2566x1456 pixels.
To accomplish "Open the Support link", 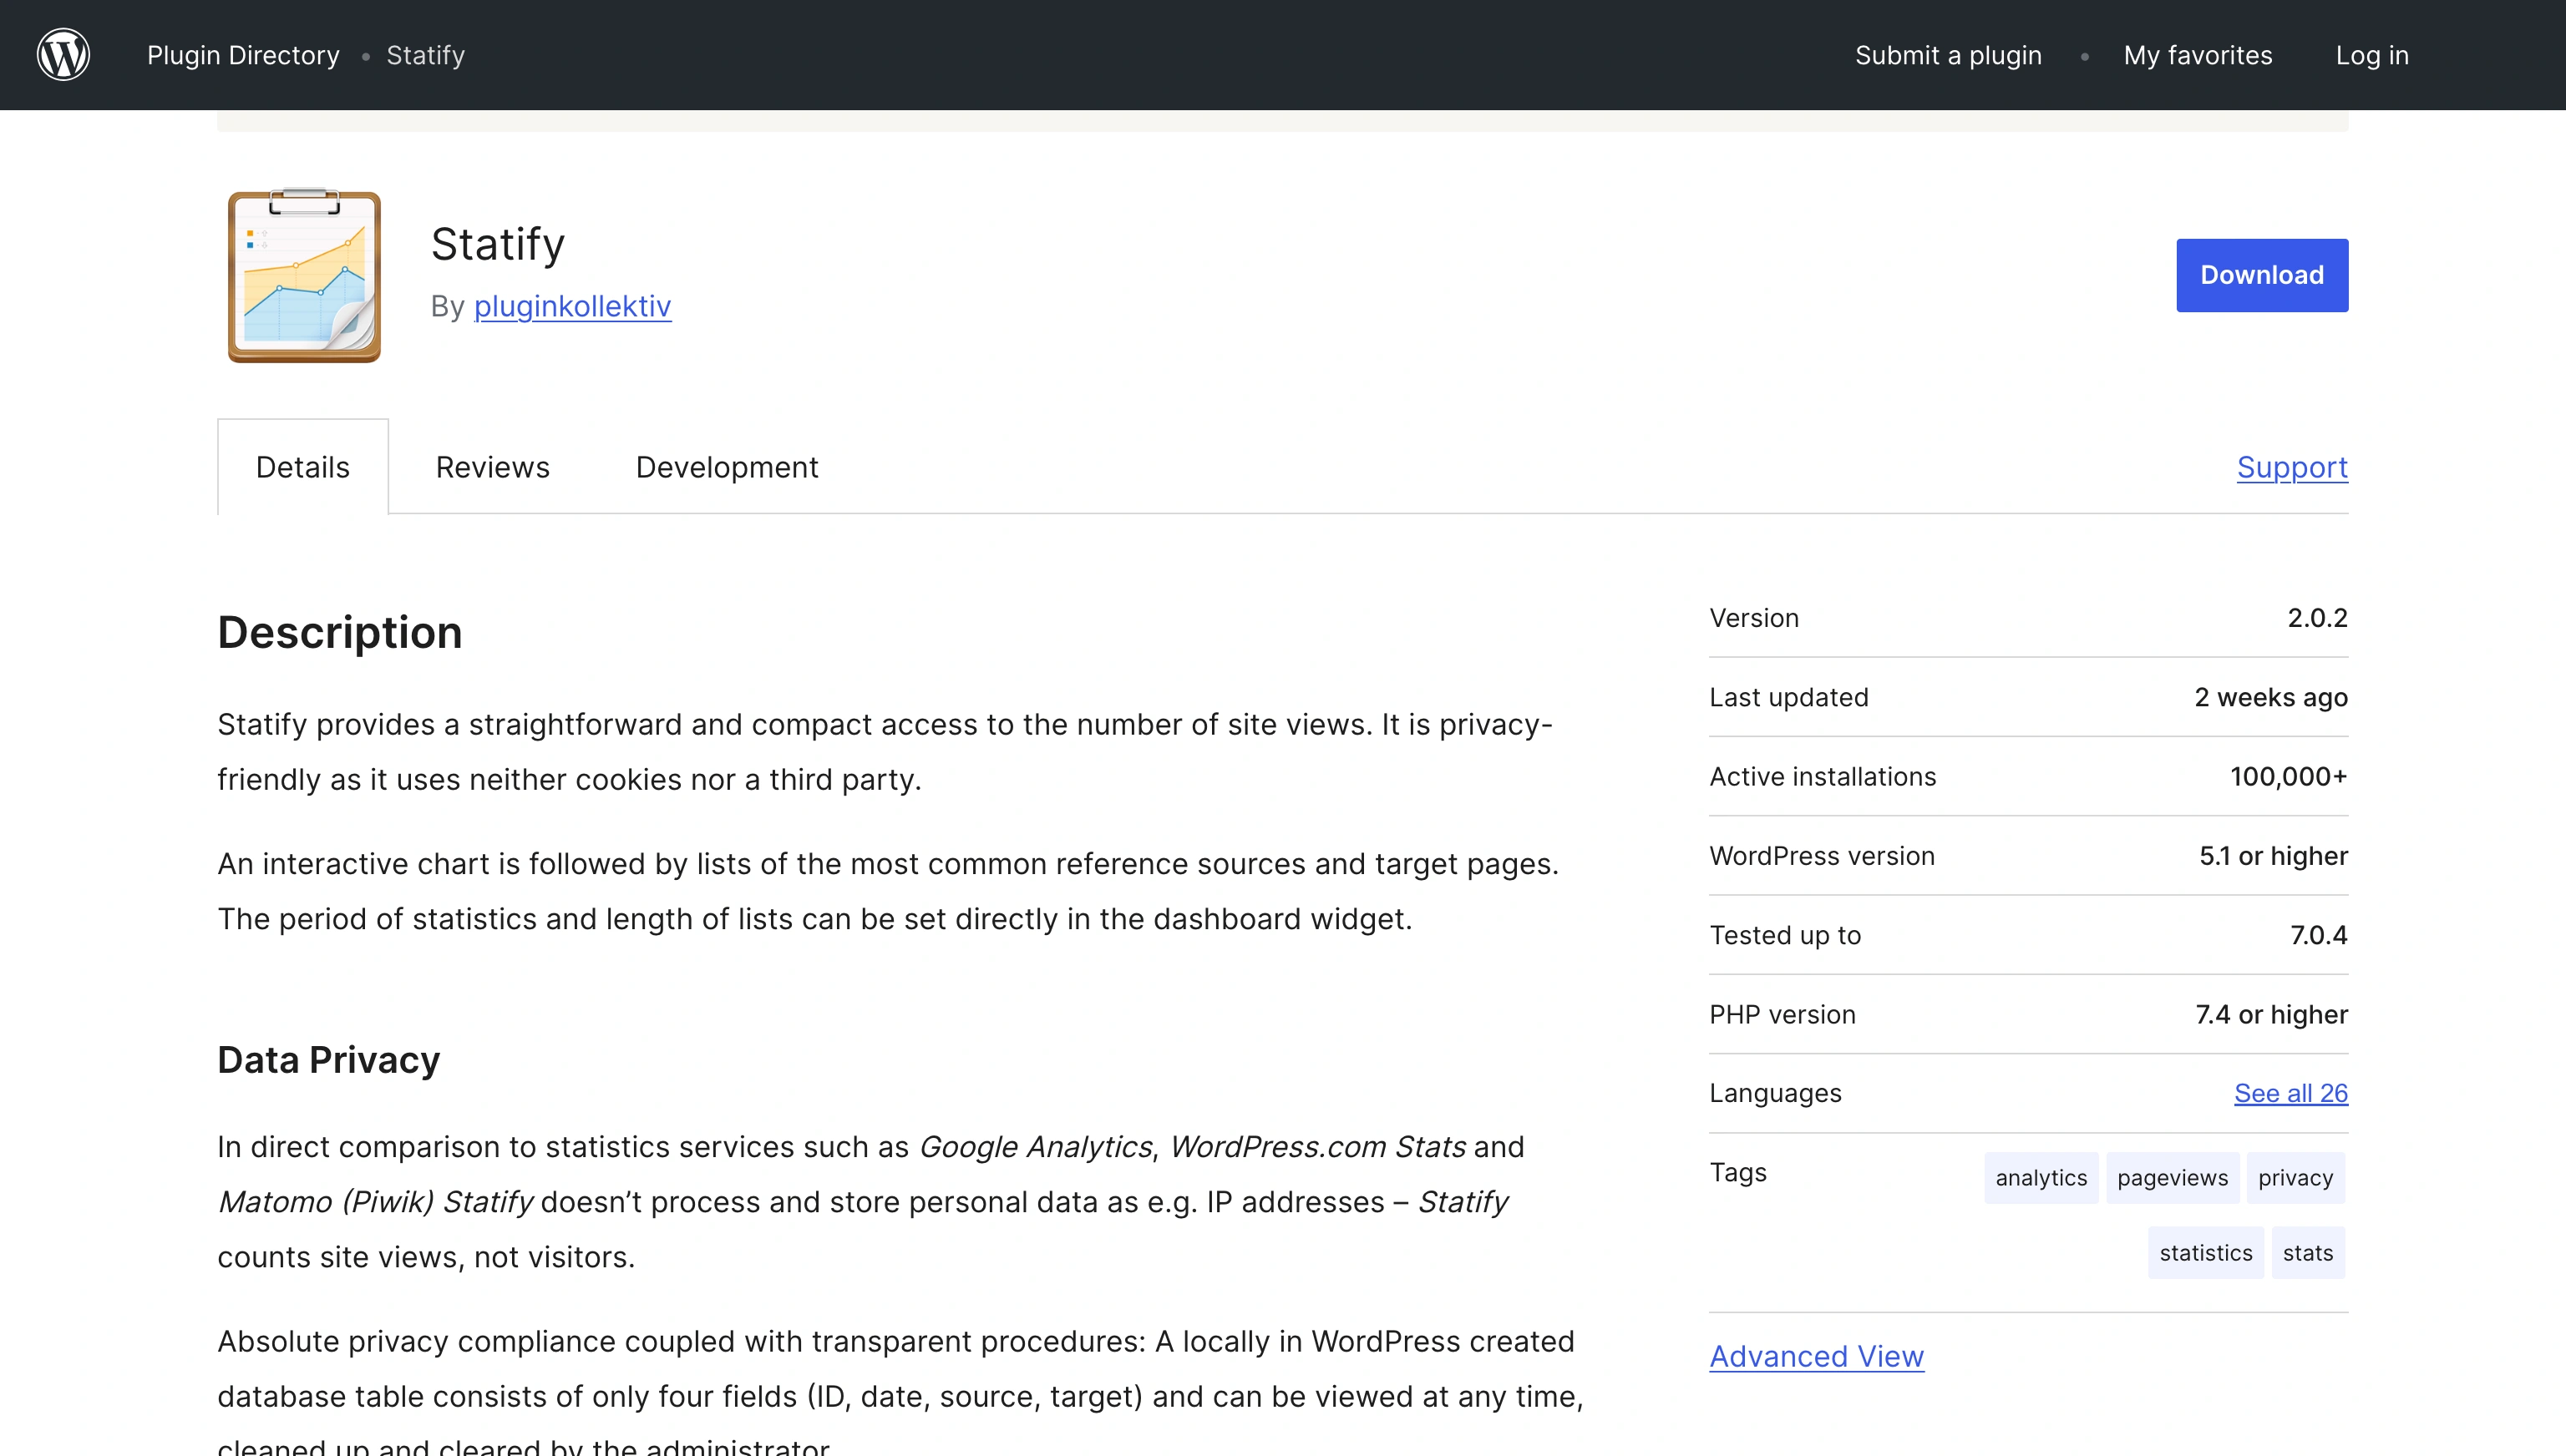I will [2292, 467].
